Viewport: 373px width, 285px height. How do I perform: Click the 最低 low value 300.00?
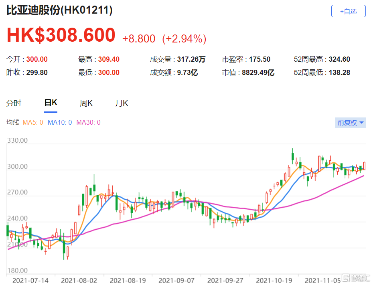pyautogui.click(x=109, y=73)
